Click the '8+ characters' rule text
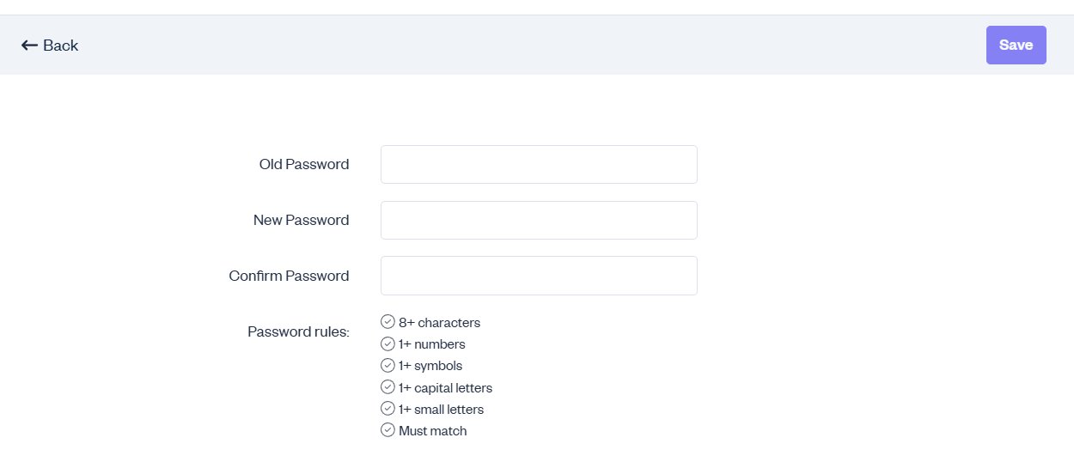The image size is (1074, 468). [439, 323]
